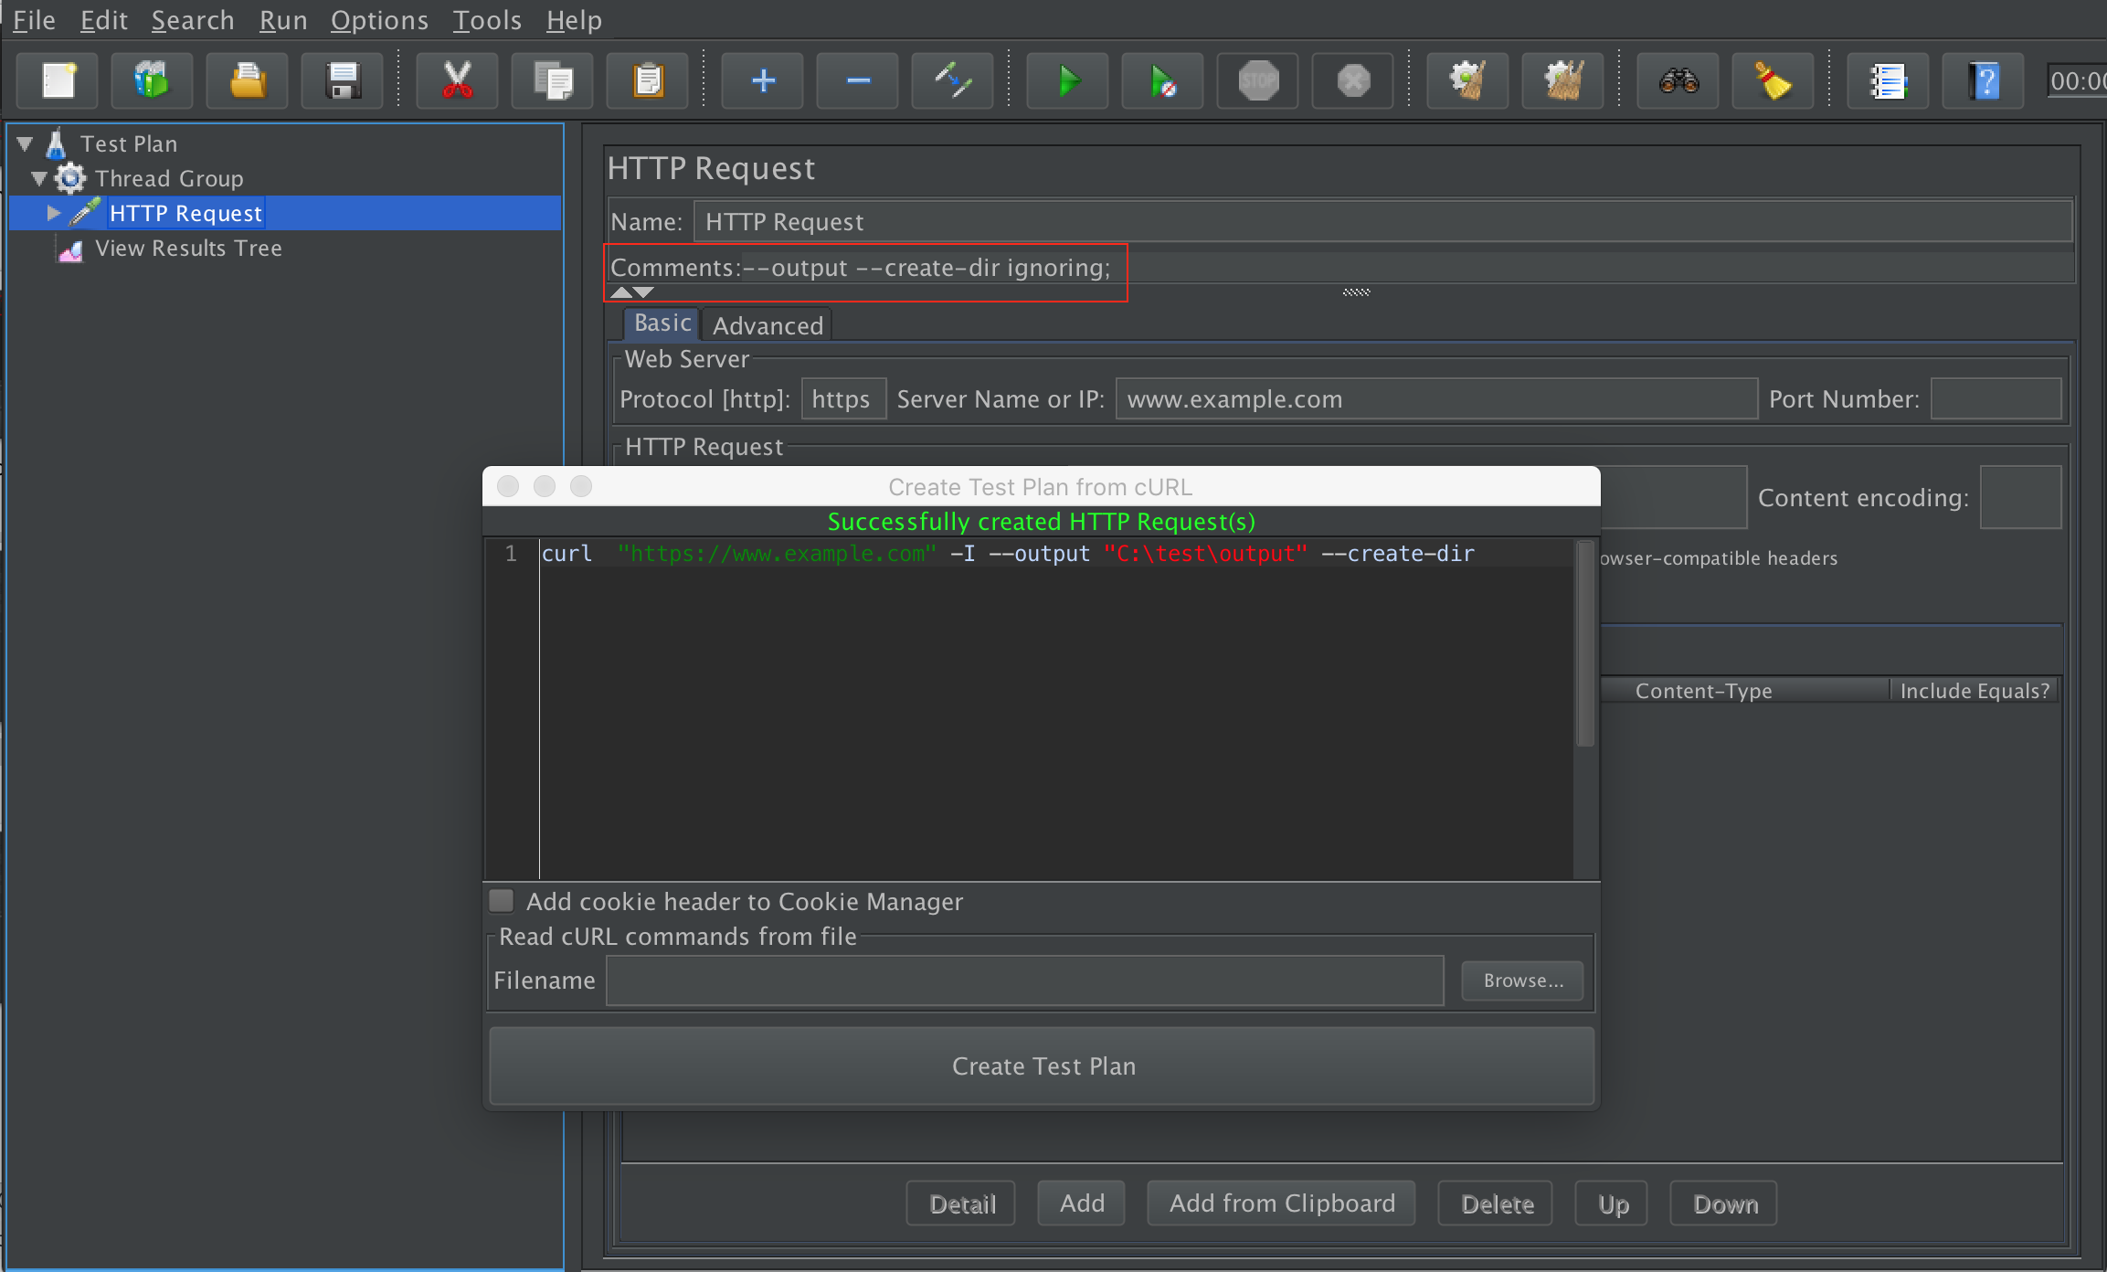Click the Browse button for filename
The image size is (2107, 1272).
[1525, 980]
